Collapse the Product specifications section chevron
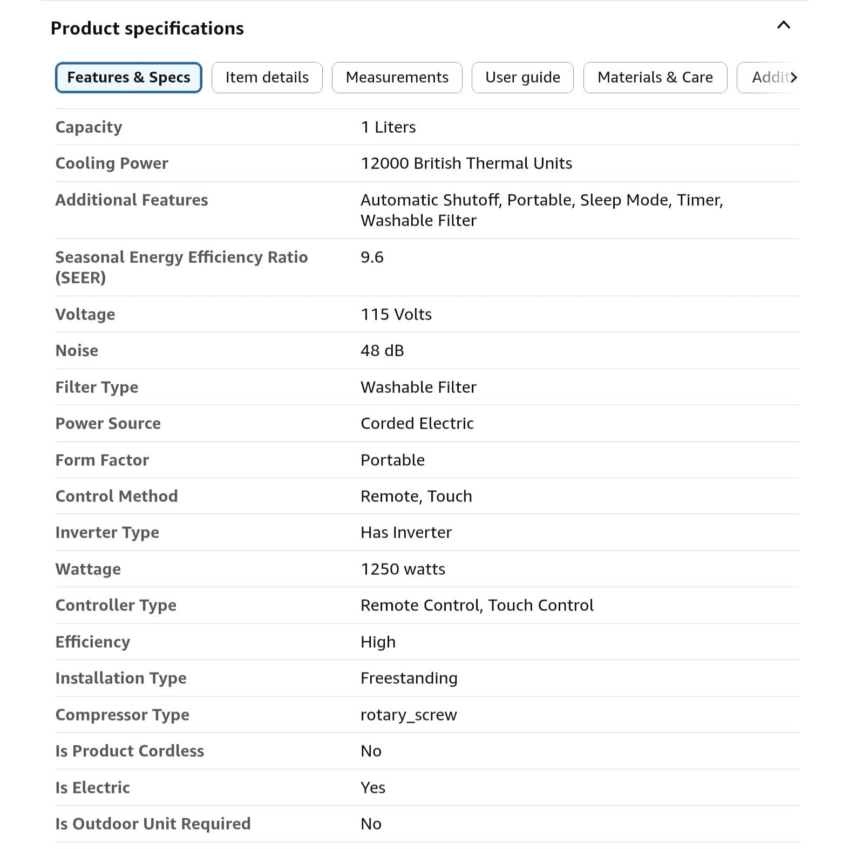Image resolution: width=849 pixels, height=849 pixels. 783,25
